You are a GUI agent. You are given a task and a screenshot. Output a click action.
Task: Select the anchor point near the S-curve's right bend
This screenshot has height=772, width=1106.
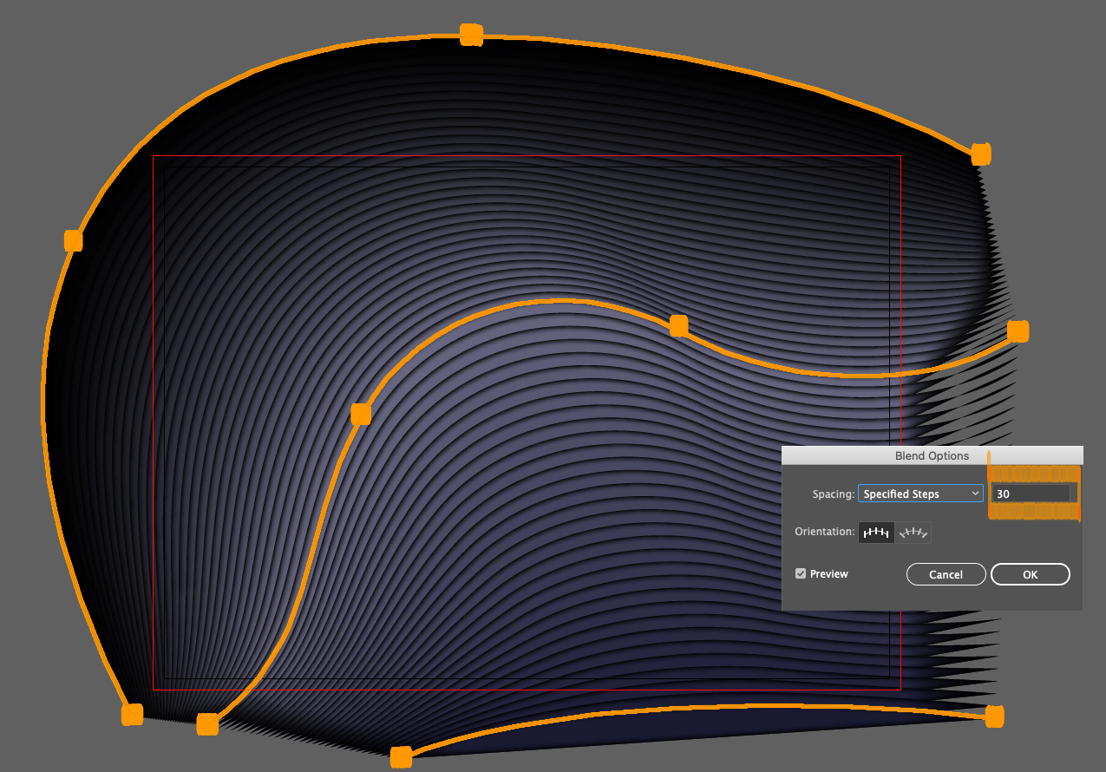(x=677, y=325)
